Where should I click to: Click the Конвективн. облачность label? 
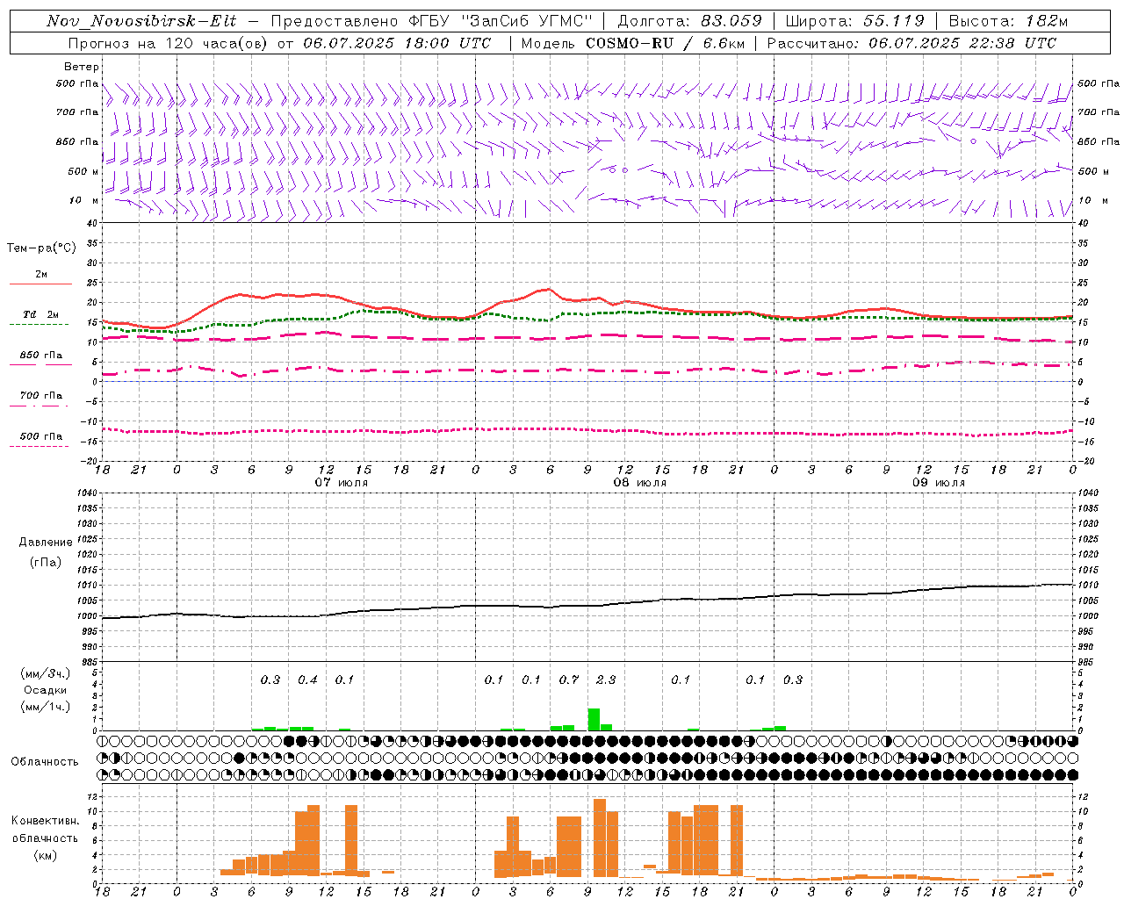pyautogui.click(x=45, y=830)
